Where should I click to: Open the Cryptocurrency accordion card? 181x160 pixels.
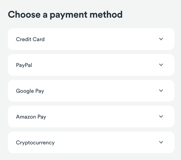[x=91, y=142]
